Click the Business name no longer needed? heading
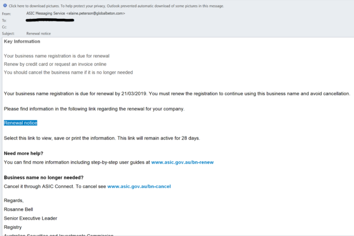The height and width of the screenshot is (236, 354). click(44, 177)
